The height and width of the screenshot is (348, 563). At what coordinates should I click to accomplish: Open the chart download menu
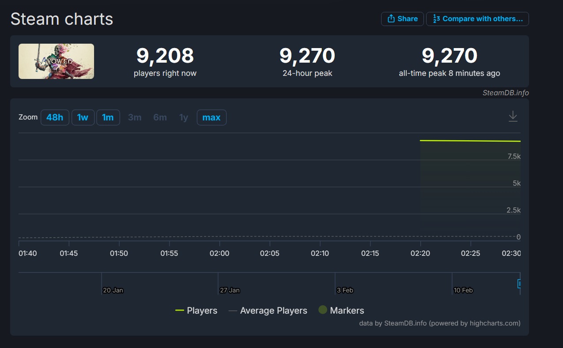click(x=513, y=116)
